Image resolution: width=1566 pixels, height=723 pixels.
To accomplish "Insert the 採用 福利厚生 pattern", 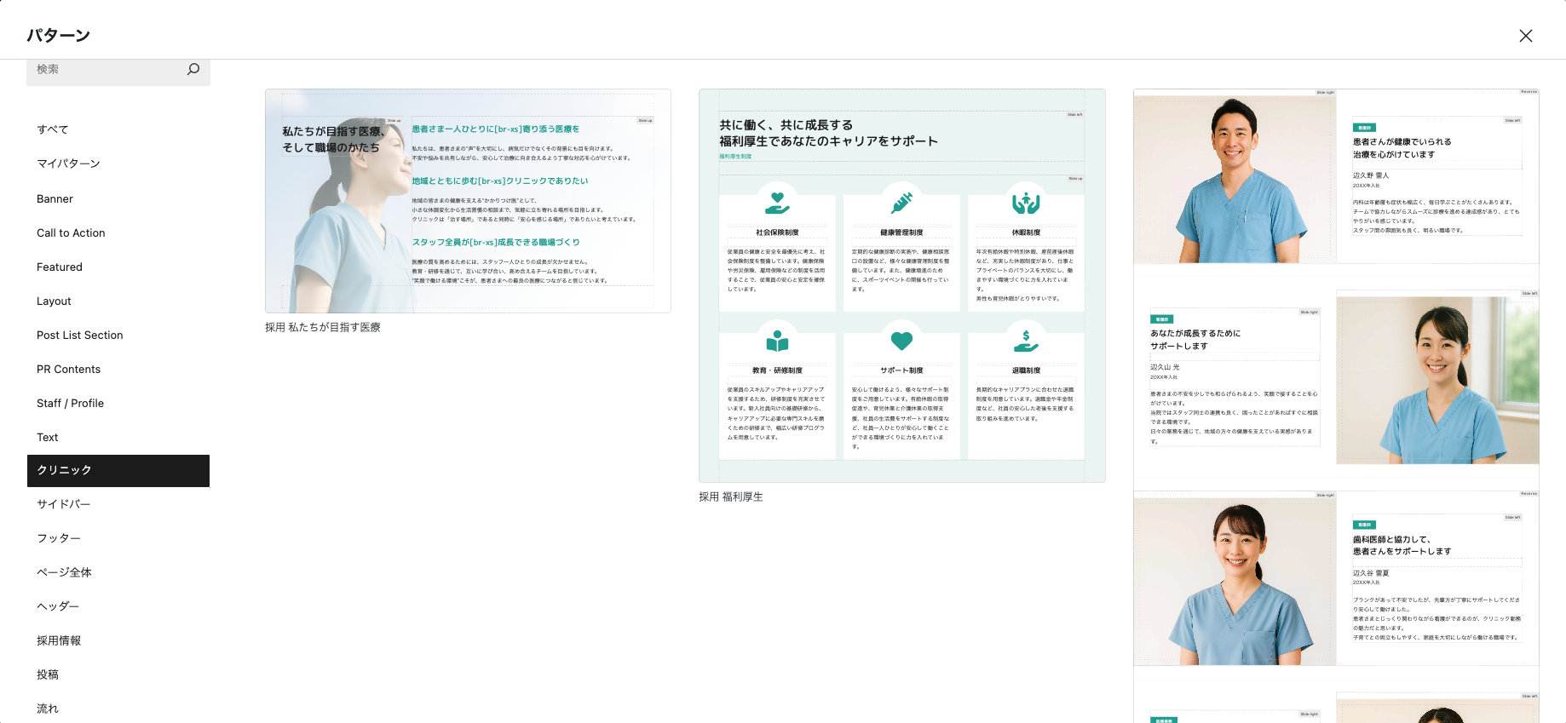I will [901, 286].
